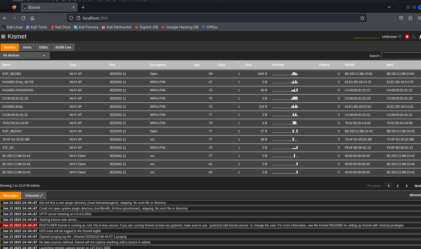Screen dimensions: 421x249
Task: Open device row HUAWEI-Entry_Wi-Fi5
Action: click(210, 82)
